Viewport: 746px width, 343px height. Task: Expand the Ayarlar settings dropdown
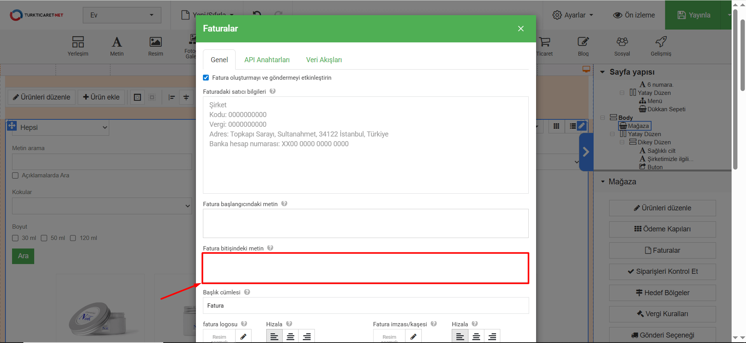[x=573, y=15]
